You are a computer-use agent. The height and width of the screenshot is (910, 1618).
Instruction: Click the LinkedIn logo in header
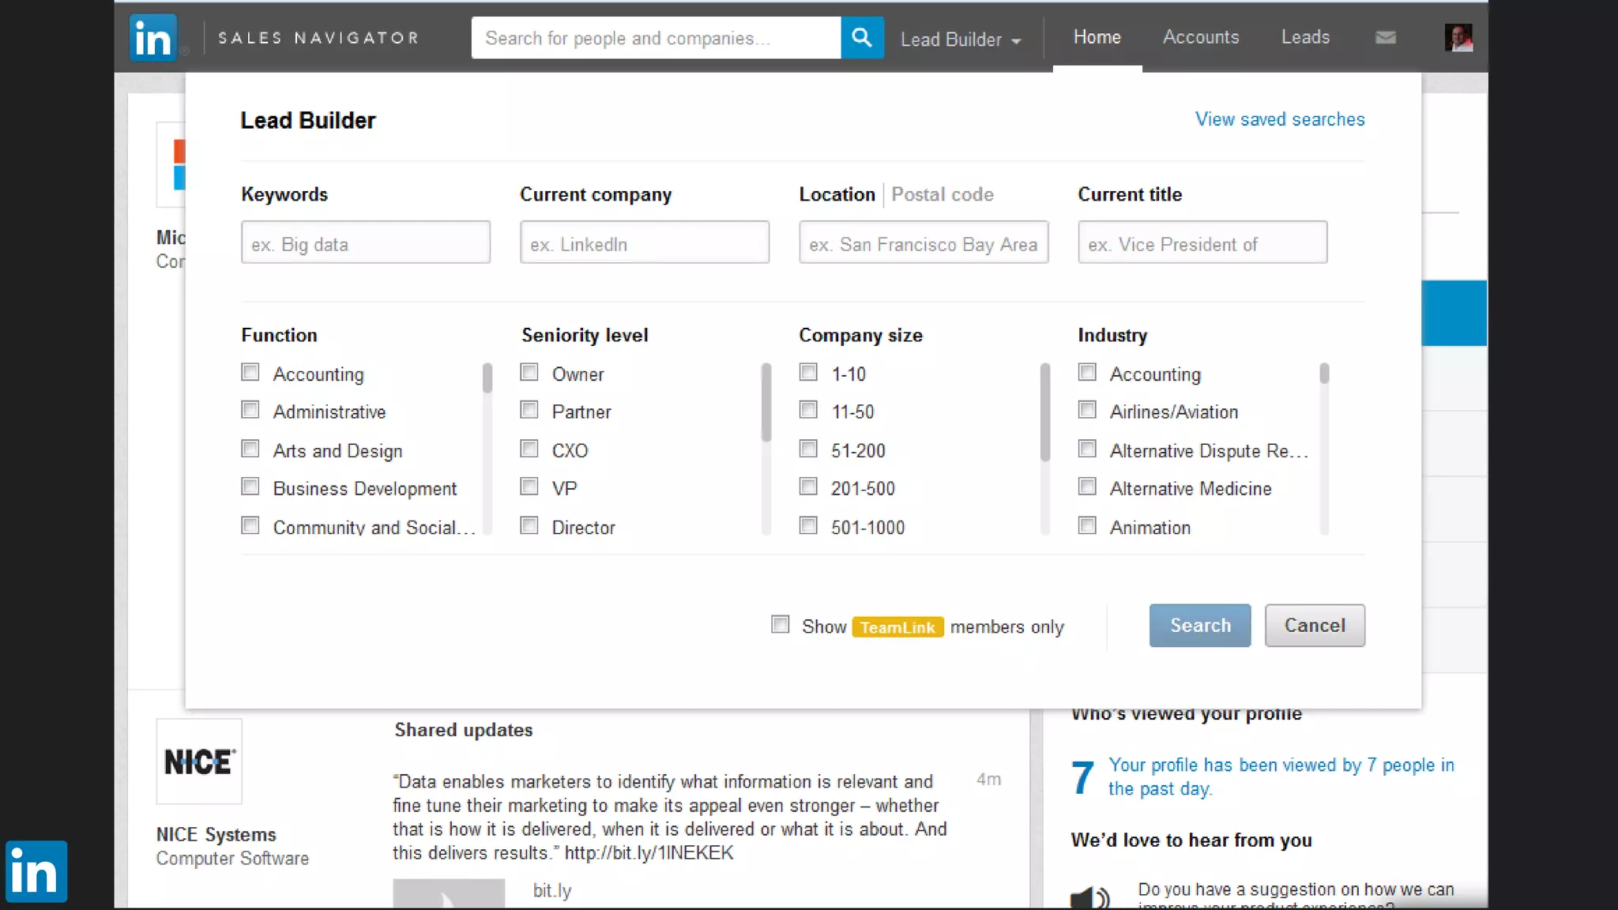point(152,38)
